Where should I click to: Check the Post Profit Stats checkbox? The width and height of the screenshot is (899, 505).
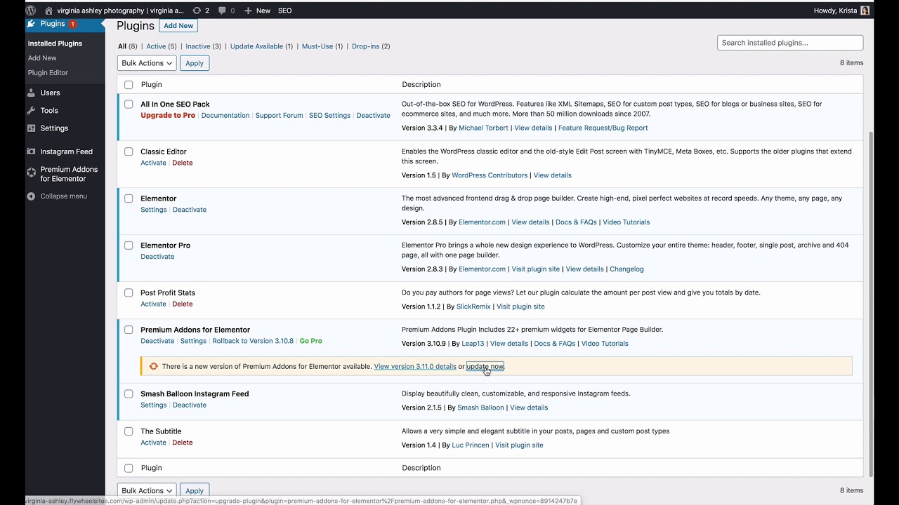pos(129,293)
